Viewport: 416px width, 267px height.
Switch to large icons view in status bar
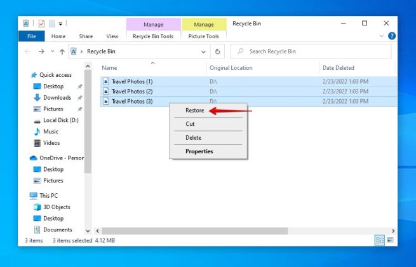(391, 241)
